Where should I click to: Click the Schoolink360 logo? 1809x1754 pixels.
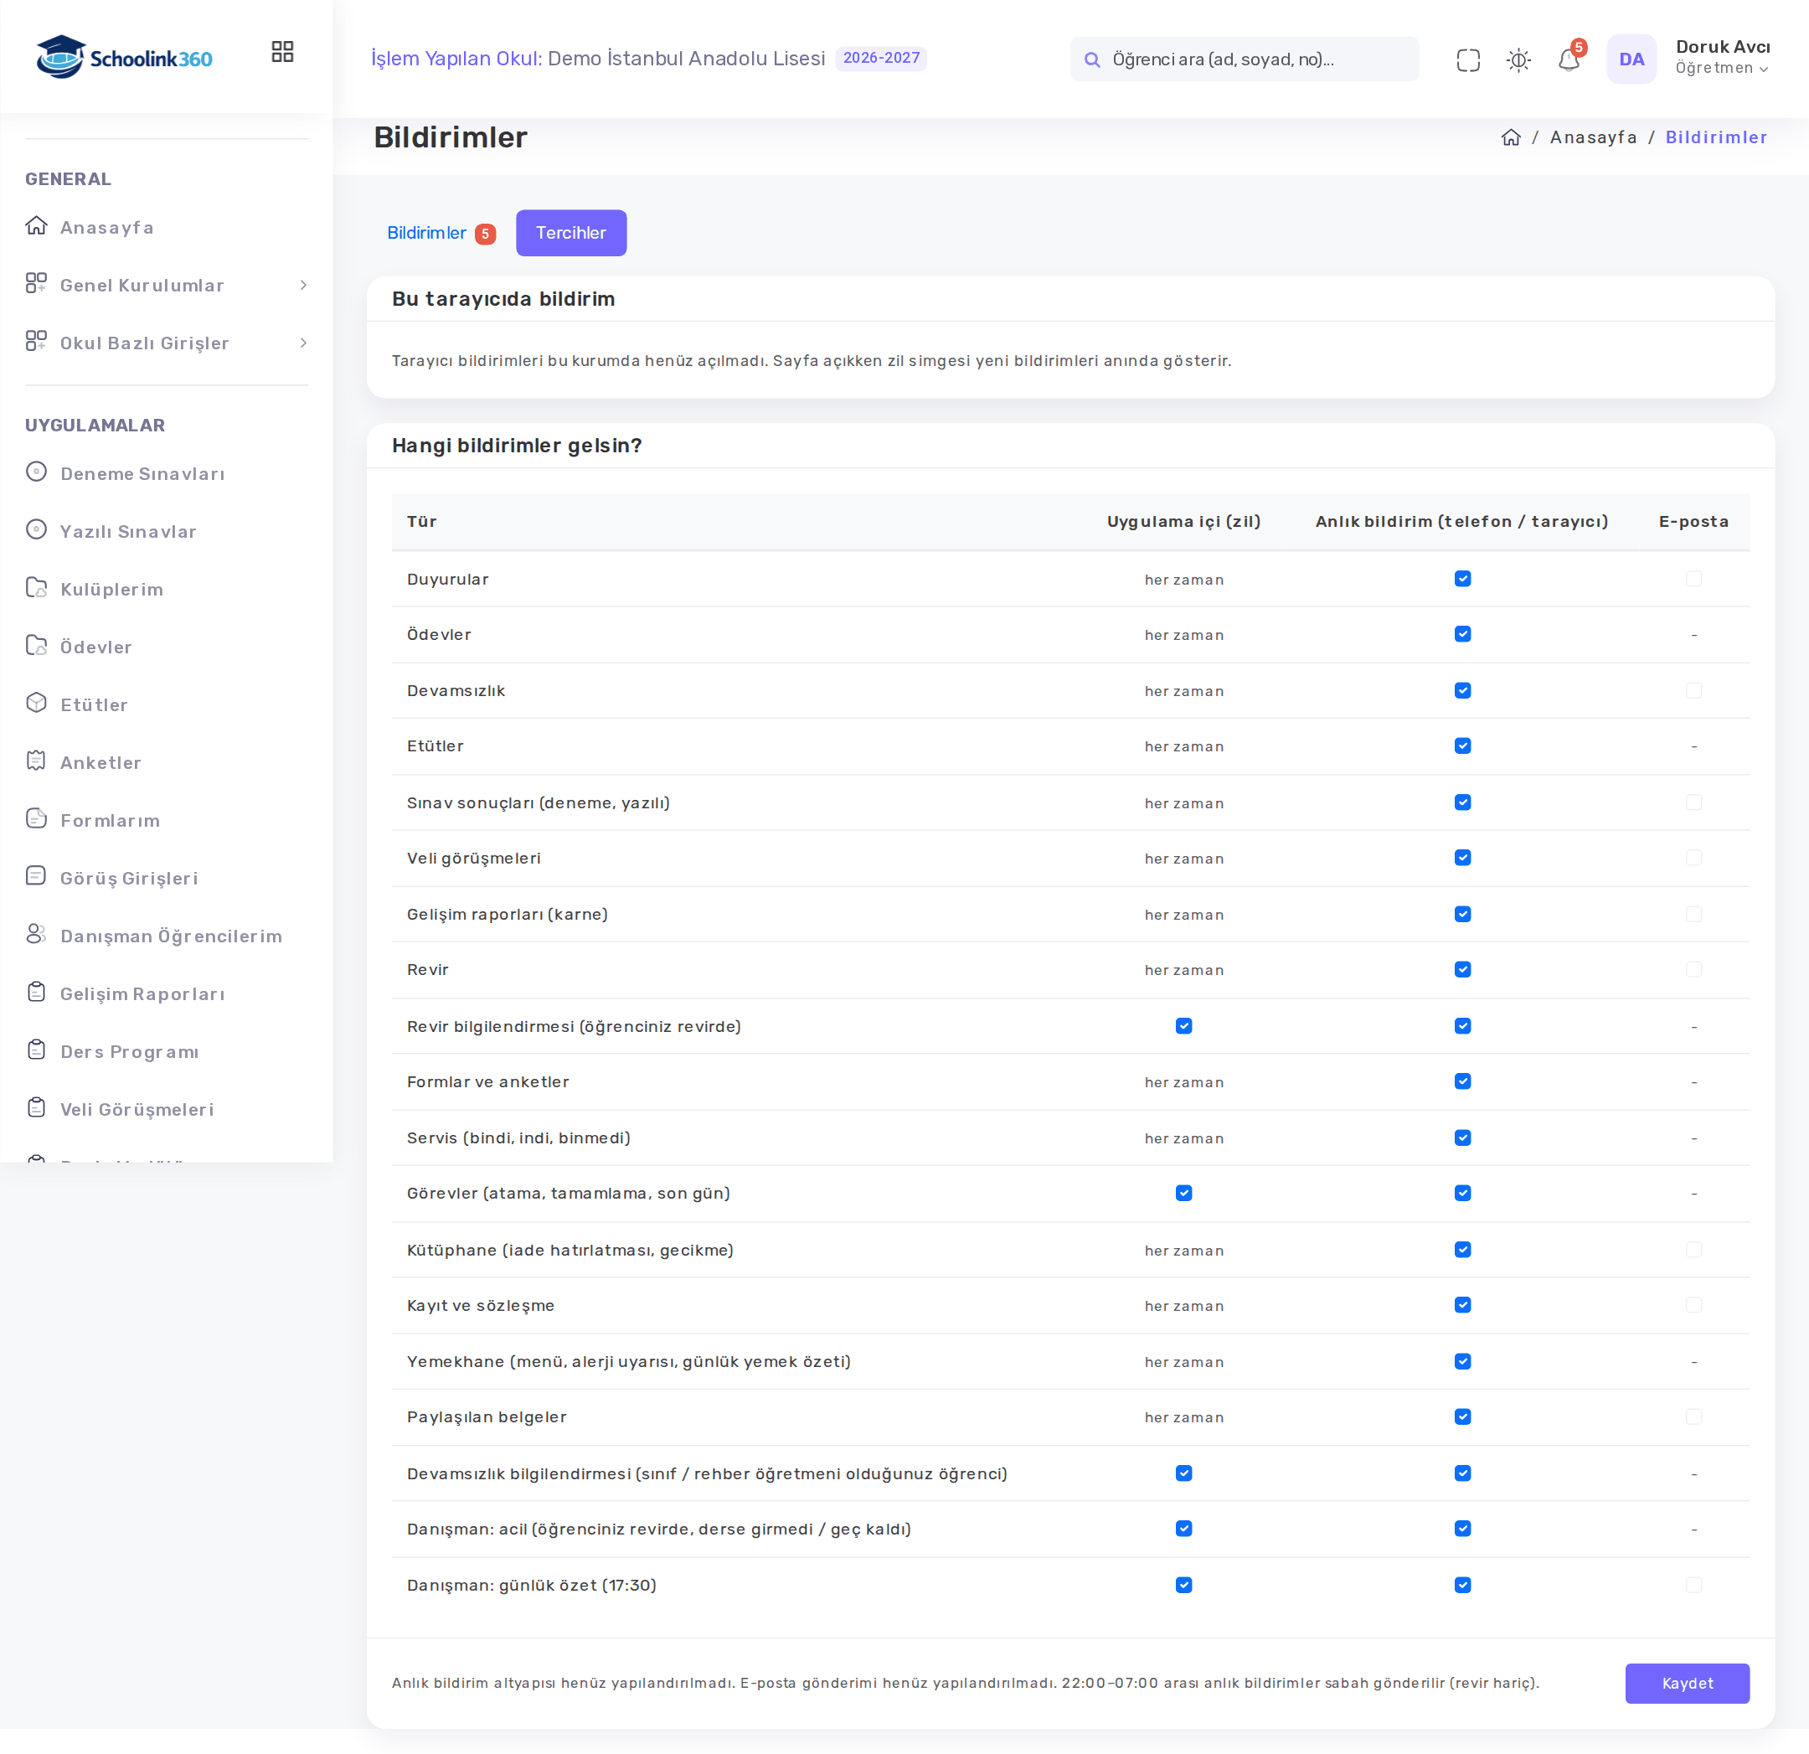(x=125, y=57)
